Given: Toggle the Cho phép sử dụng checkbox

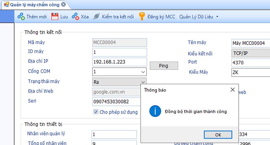Looking at the screenshot, I should (x=96, y=112).
